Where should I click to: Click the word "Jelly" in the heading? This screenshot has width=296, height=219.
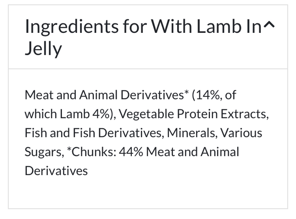click(x=43, y=49)
